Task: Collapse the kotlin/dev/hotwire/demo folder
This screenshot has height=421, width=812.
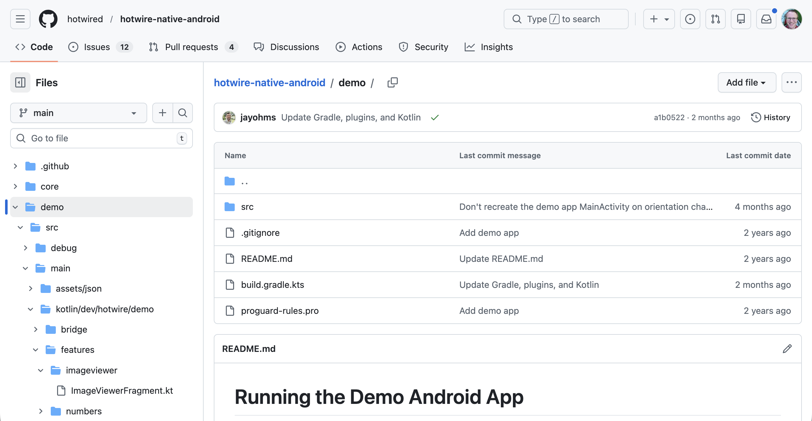Action: point(30,309)
